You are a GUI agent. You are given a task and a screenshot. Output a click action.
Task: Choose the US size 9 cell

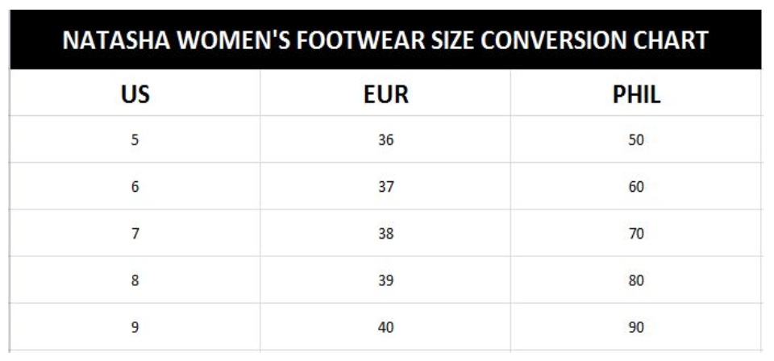click(x=135, y=327)
